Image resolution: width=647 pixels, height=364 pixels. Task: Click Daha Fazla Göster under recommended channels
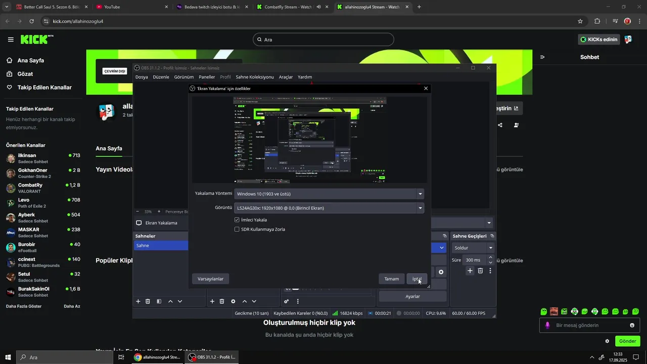pos(24,306)
